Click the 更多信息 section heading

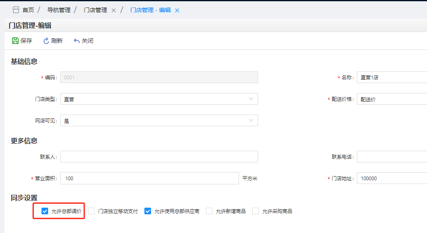24,141
